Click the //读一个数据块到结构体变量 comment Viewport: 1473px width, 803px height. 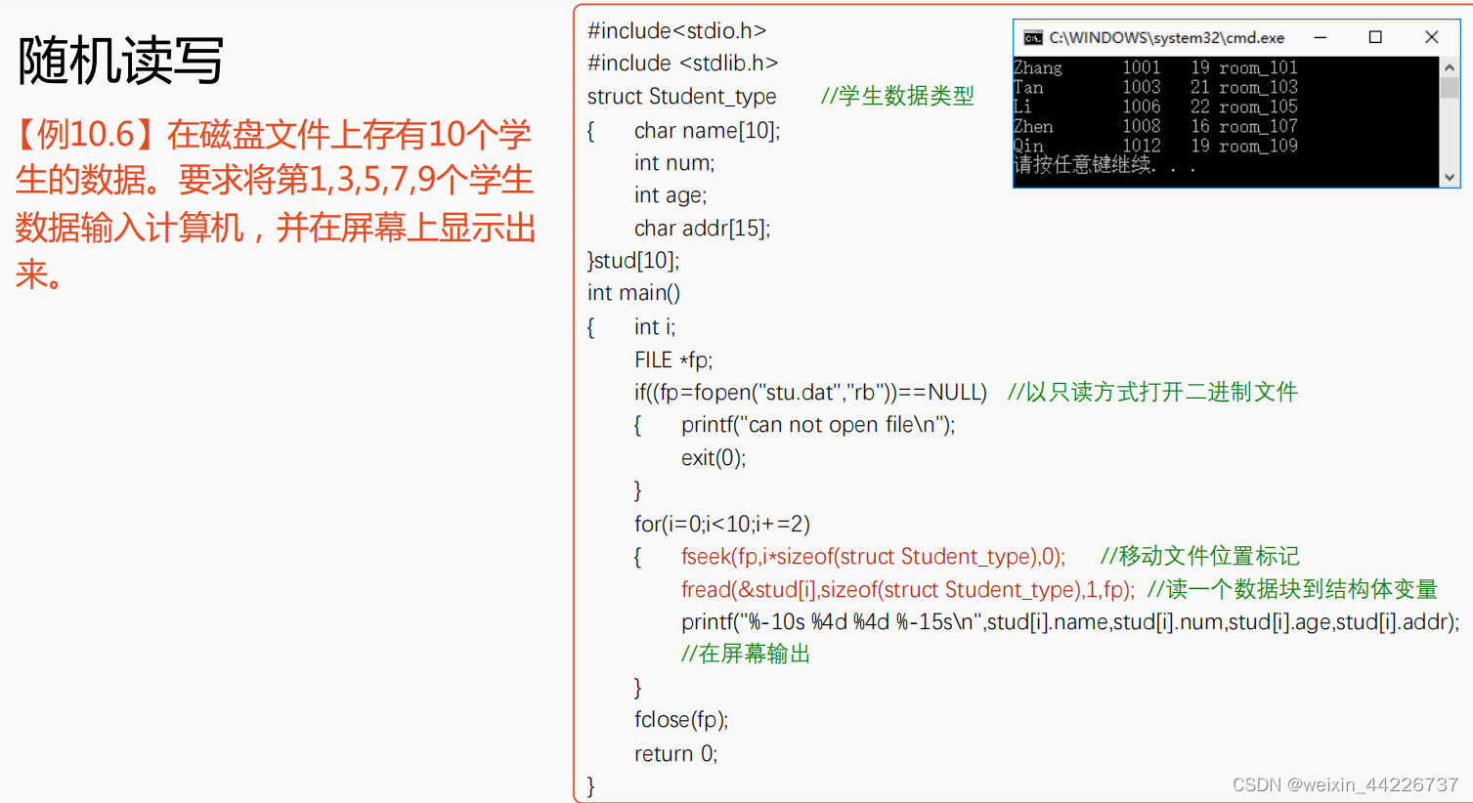[x=1292, y=589]
